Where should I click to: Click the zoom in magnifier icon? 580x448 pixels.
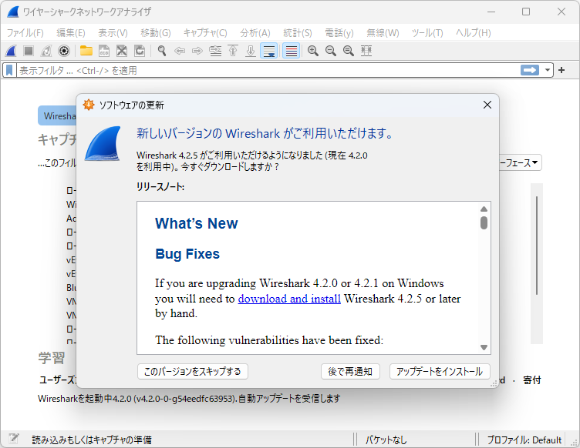pos(313,51)
